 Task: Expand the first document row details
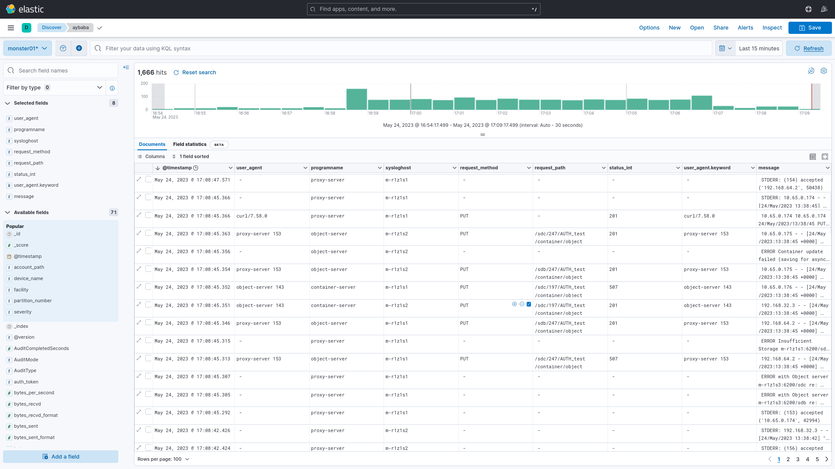pos(139,179)
